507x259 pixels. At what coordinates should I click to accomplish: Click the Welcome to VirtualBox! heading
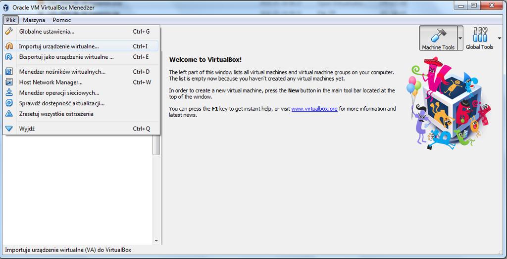click(x=205, y=60)
